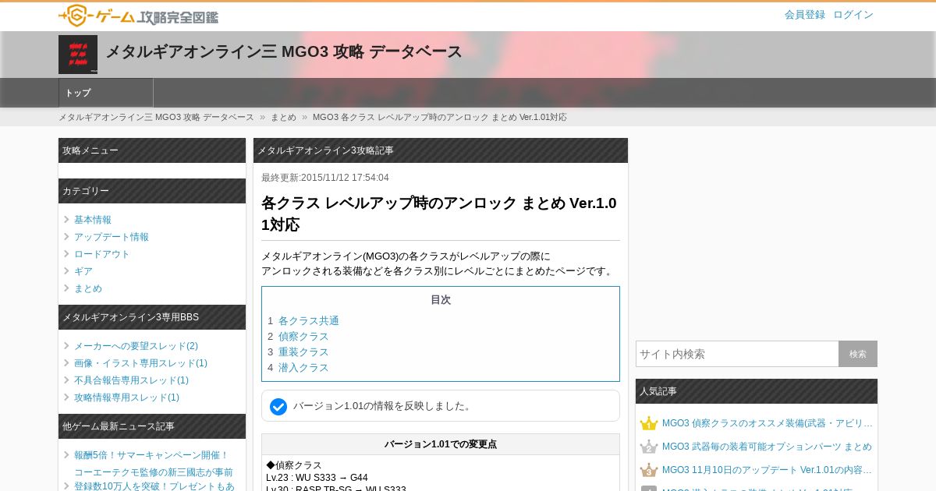
Task: Open the メタルギアオンライン三 MGO3 攻略 データベース title
Action: [284, 51]
